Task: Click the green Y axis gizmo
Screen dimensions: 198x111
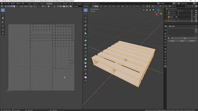Action: click(x=161, y=14)
